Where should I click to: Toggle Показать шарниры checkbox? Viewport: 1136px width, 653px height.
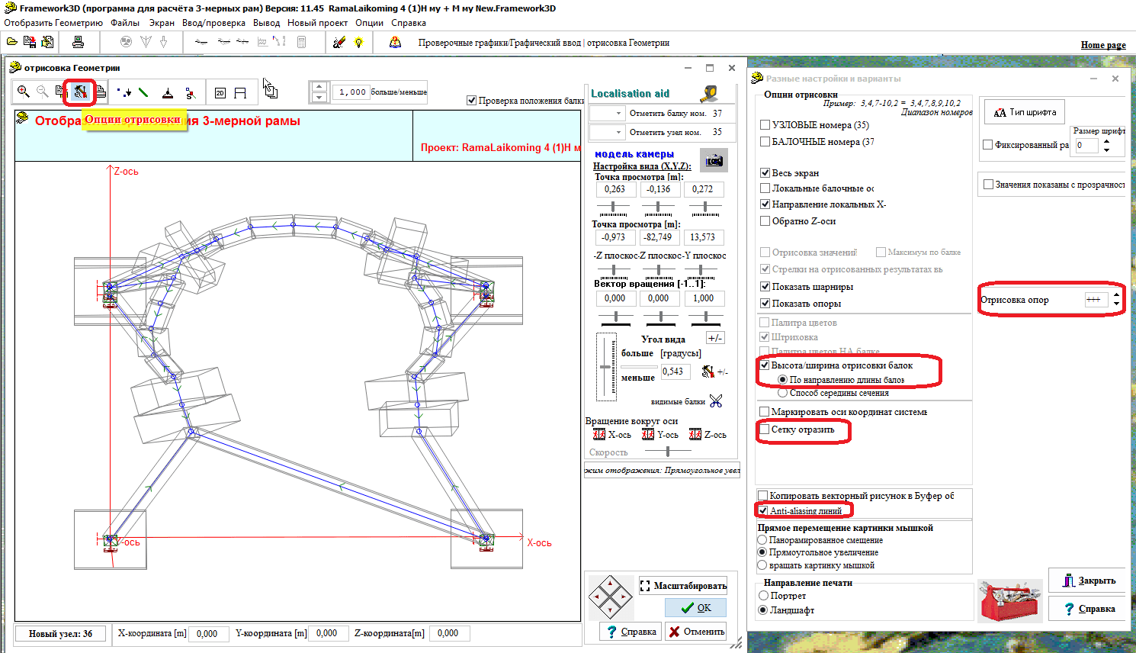tap(765, 286)
